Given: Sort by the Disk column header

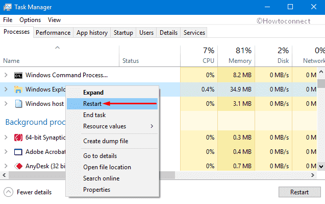Looking at the screenshot, I should click(273, 56).
